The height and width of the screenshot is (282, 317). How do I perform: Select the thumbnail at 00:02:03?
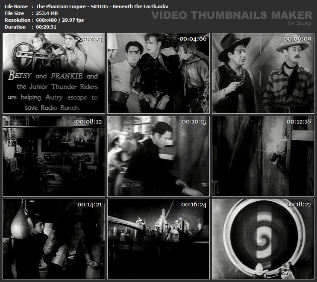[x=54, y=73]
